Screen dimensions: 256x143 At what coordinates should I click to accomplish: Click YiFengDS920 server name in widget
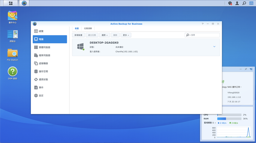[x=233, y=93]
